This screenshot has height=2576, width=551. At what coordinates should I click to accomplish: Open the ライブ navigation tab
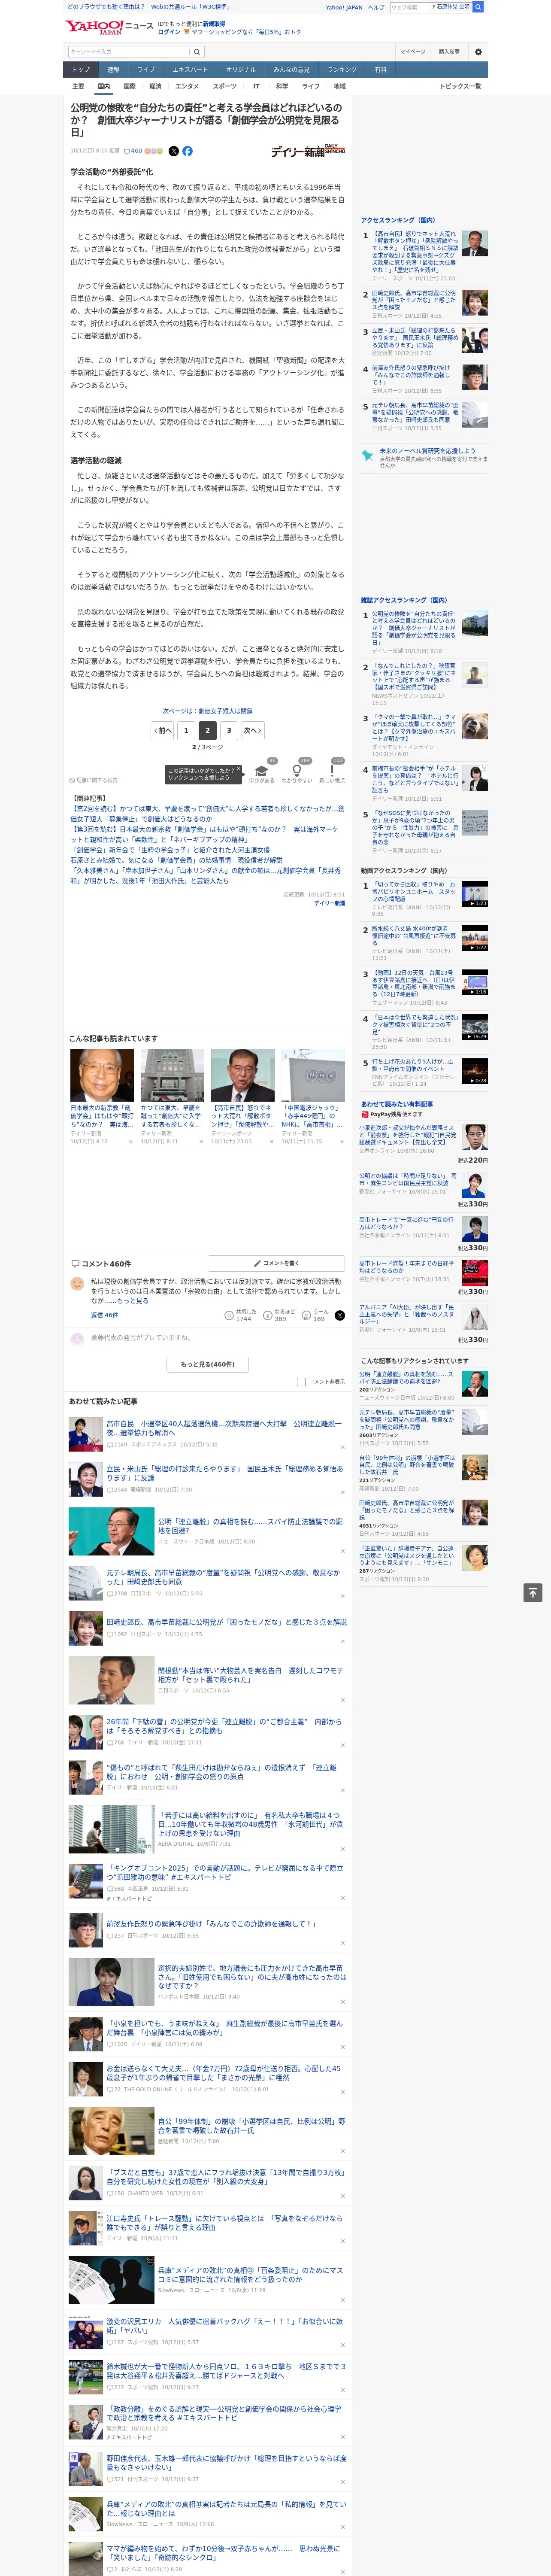click(146, 70)
